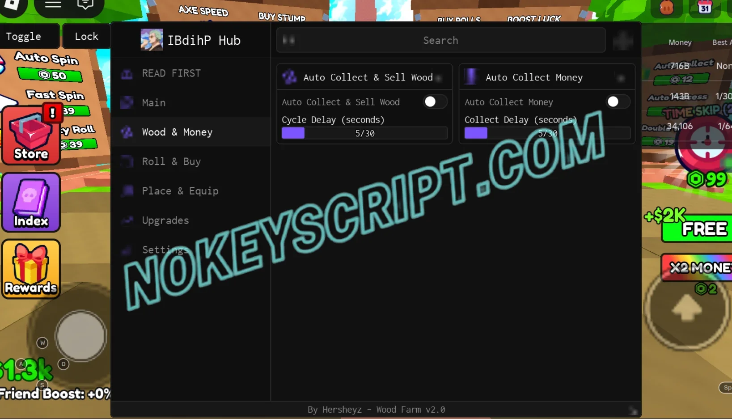
Task: Enable Auto Collect & Sell Wood toggle
Action: pyautogui.click(x=435, y=102)
